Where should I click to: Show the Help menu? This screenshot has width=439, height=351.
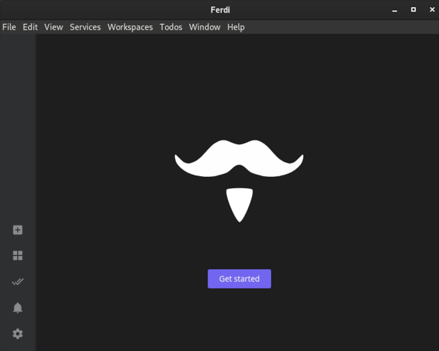(236, 27)
